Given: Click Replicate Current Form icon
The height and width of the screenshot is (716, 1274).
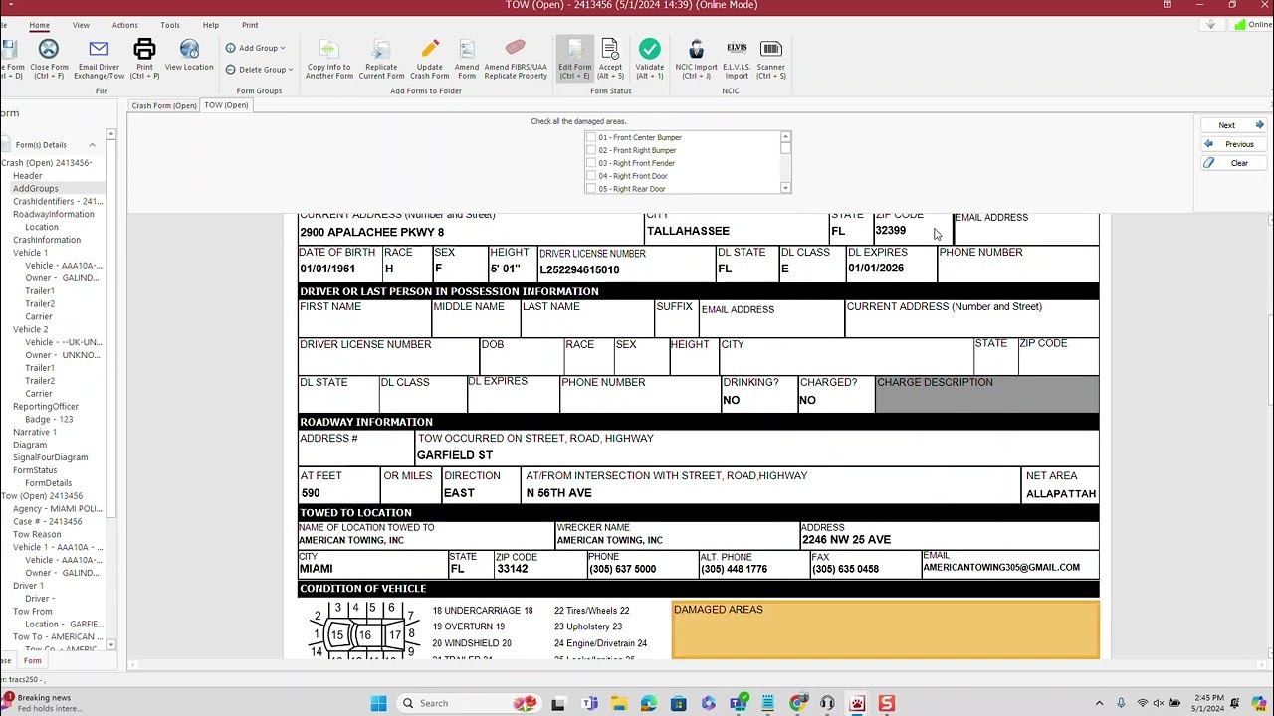Looking at the screenshot, I should point(381,49).
